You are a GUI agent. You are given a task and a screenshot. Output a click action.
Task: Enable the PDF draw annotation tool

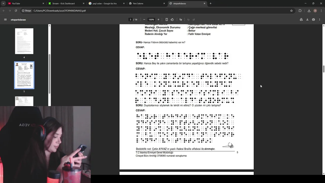point(181,20)
